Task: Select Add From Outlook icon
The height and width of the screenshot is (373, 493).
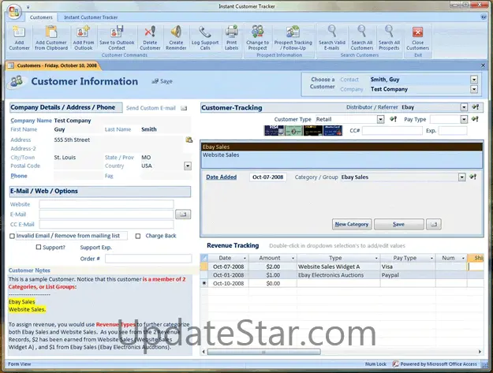Action: (x=84, y=32)
